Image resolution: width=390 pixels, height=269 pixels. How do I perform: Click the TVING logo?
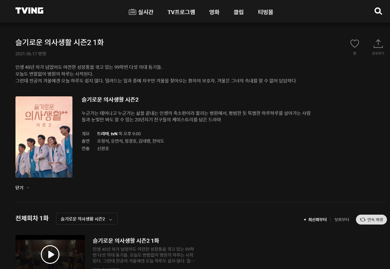29,11
